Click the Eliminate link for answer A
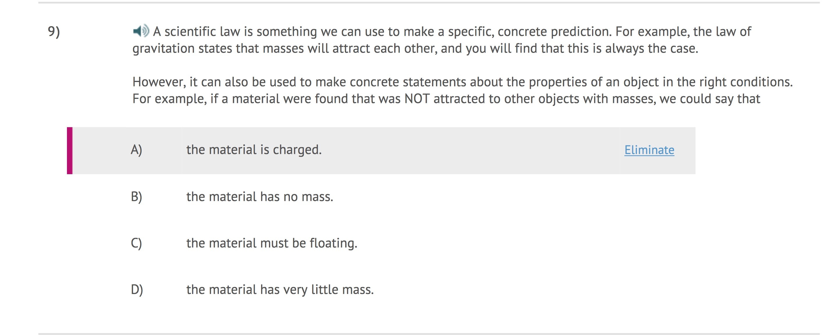This screenshot has width=836, height=335. tap(649, 150)
